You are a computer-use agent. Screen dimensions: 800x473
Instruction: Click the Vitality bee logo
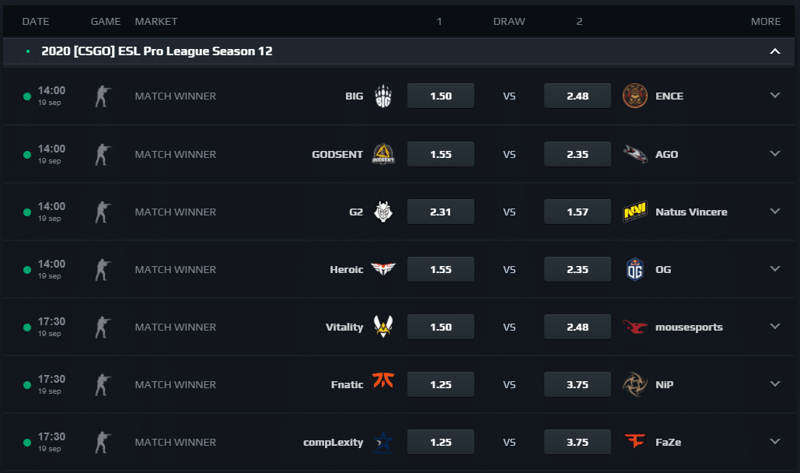pyautogui.click(x=383, y=327)
